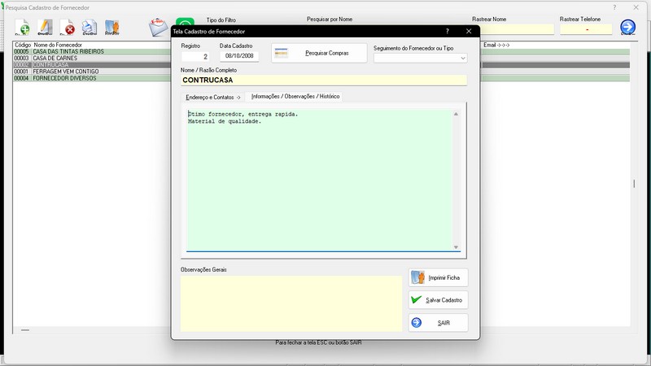Click the help question mark of Pesquisa window
This screenshot has height=366, width=651.
614,7
